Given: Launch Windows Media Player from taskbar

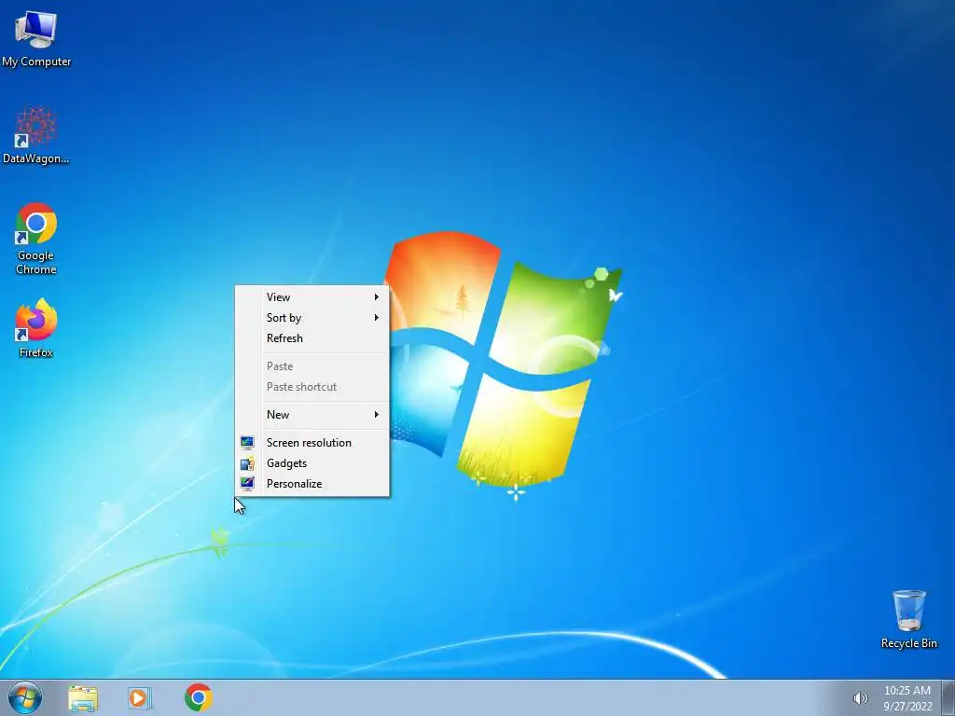Looking at the screenshot, I should click(x=140, y=698).
